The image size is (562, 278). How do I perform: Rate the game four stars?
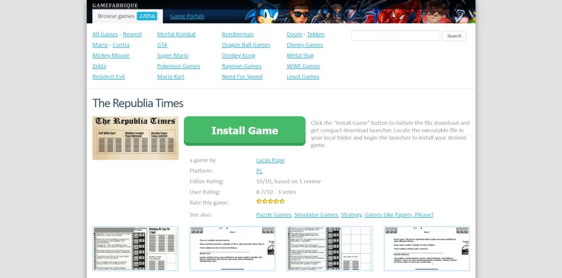point(276,201)
